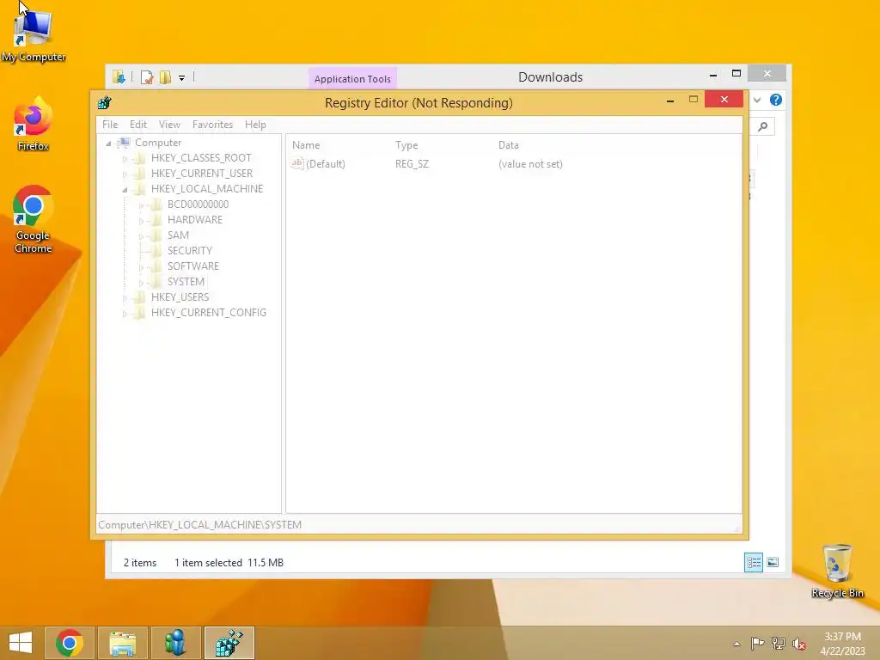Screen dimensions: 880x660
Task: Switch Downloads to large icons view
Action: pyautogui.click(x=773, y=562)
